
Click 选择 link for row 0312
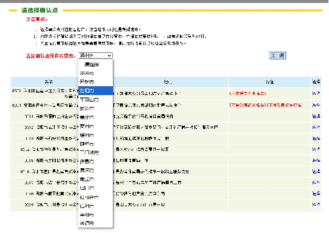[316, 127]
